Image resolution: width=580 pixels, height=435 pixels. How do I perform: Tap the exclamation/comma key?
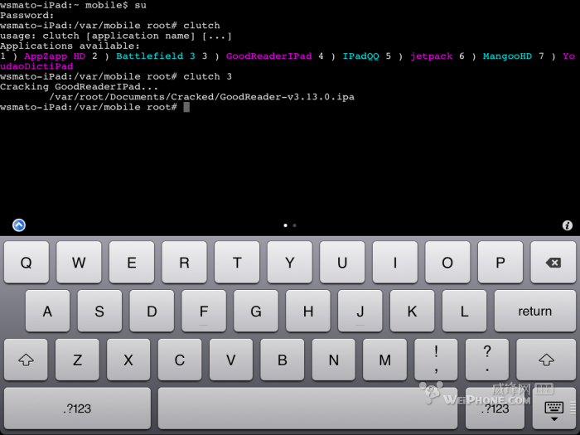[436, 359]
